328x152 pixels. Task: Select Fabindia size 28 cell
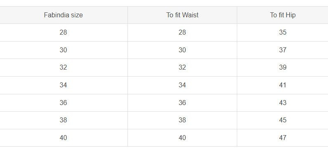point(63,33)
